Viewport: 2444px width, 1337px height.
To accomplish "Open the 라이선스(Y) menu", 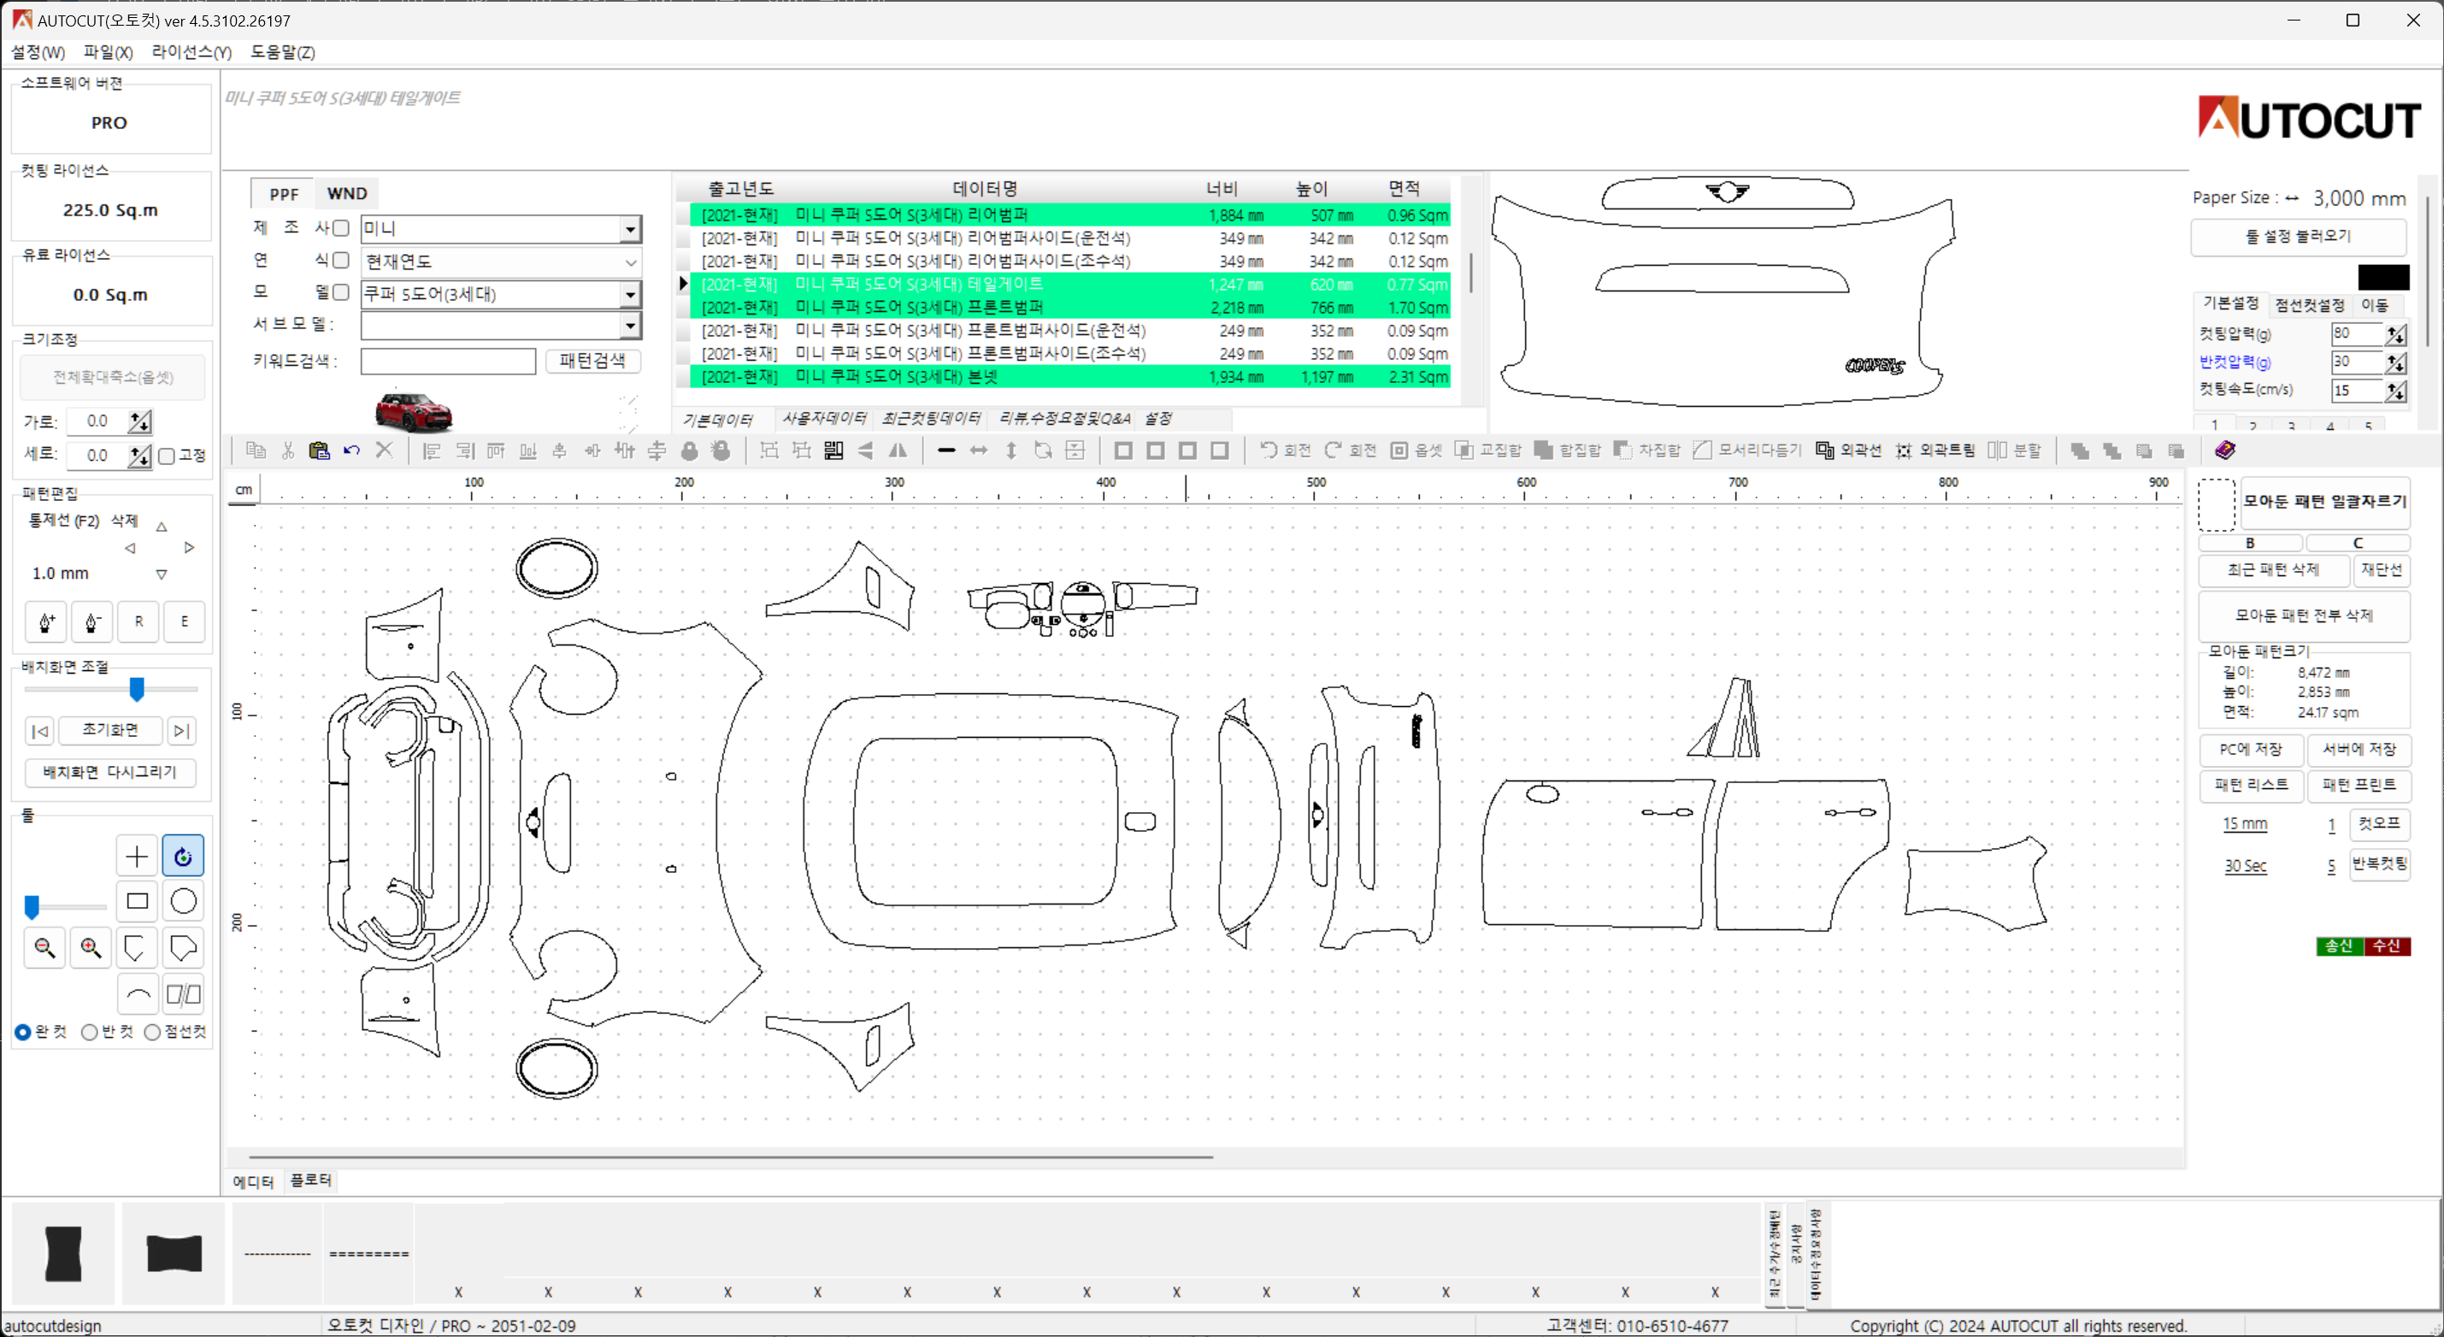I will (x=191, y=52).
